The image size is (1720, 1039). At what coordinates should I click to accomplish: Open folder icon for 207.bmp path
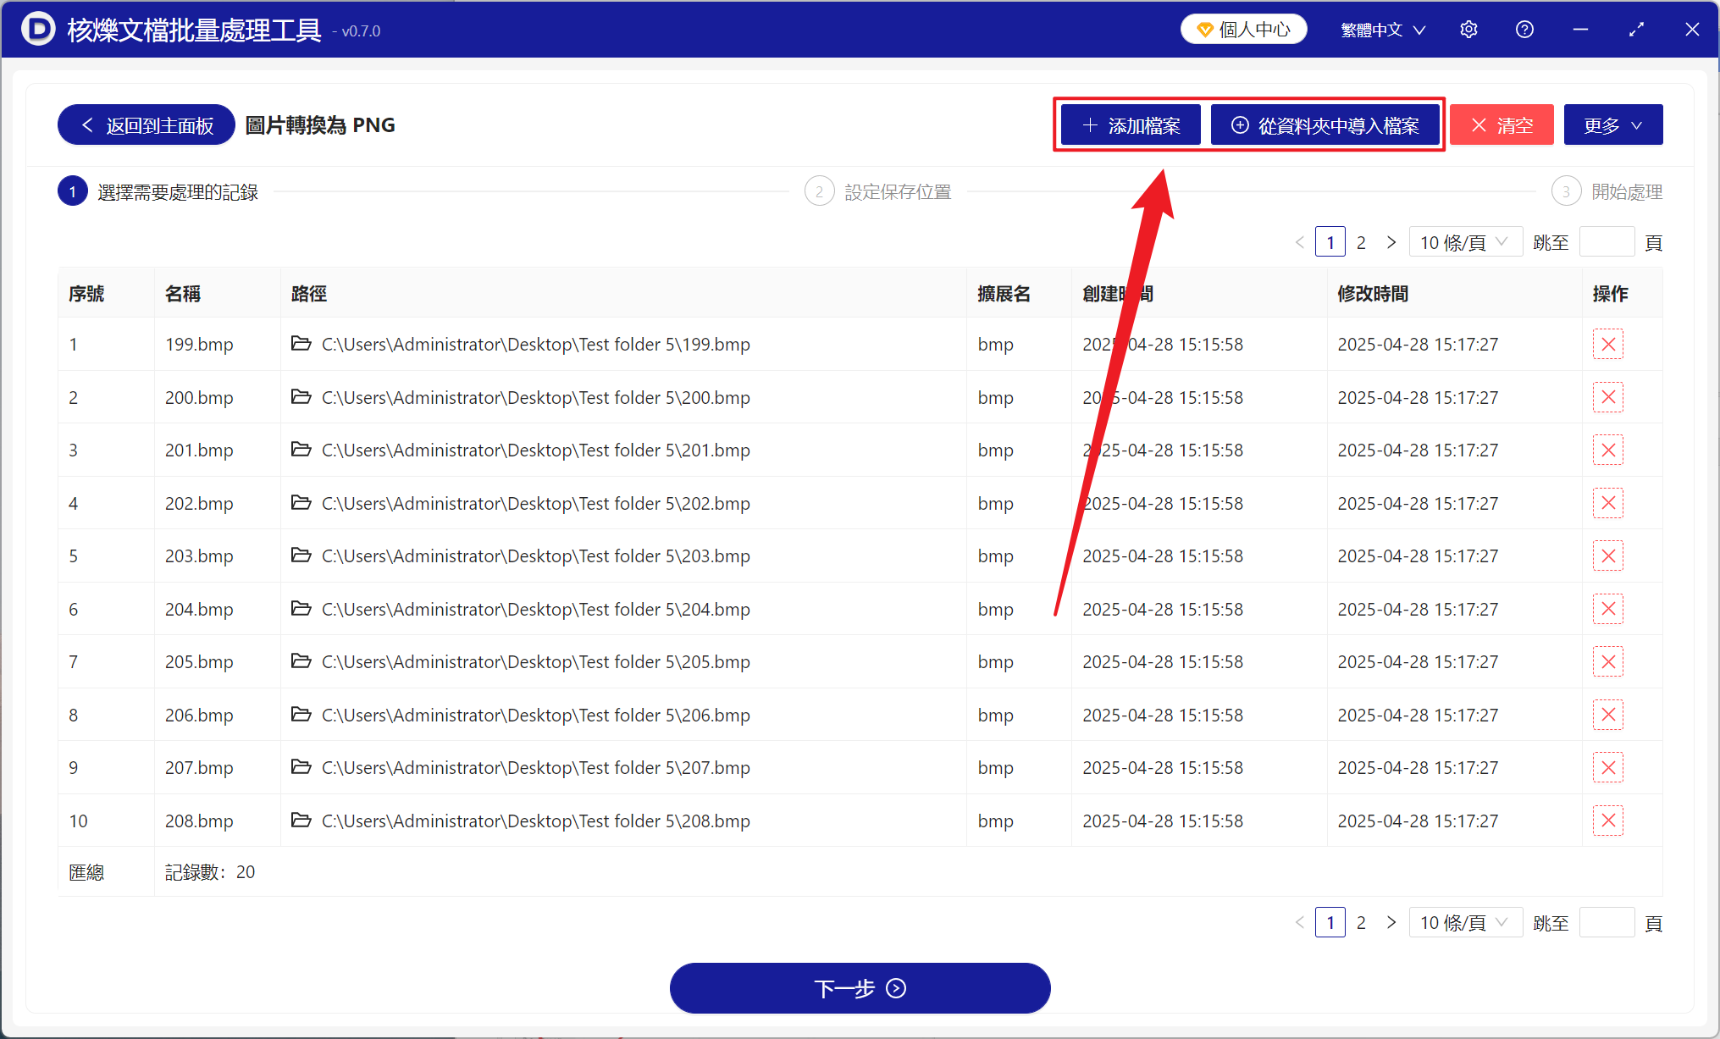pos(301,766)
